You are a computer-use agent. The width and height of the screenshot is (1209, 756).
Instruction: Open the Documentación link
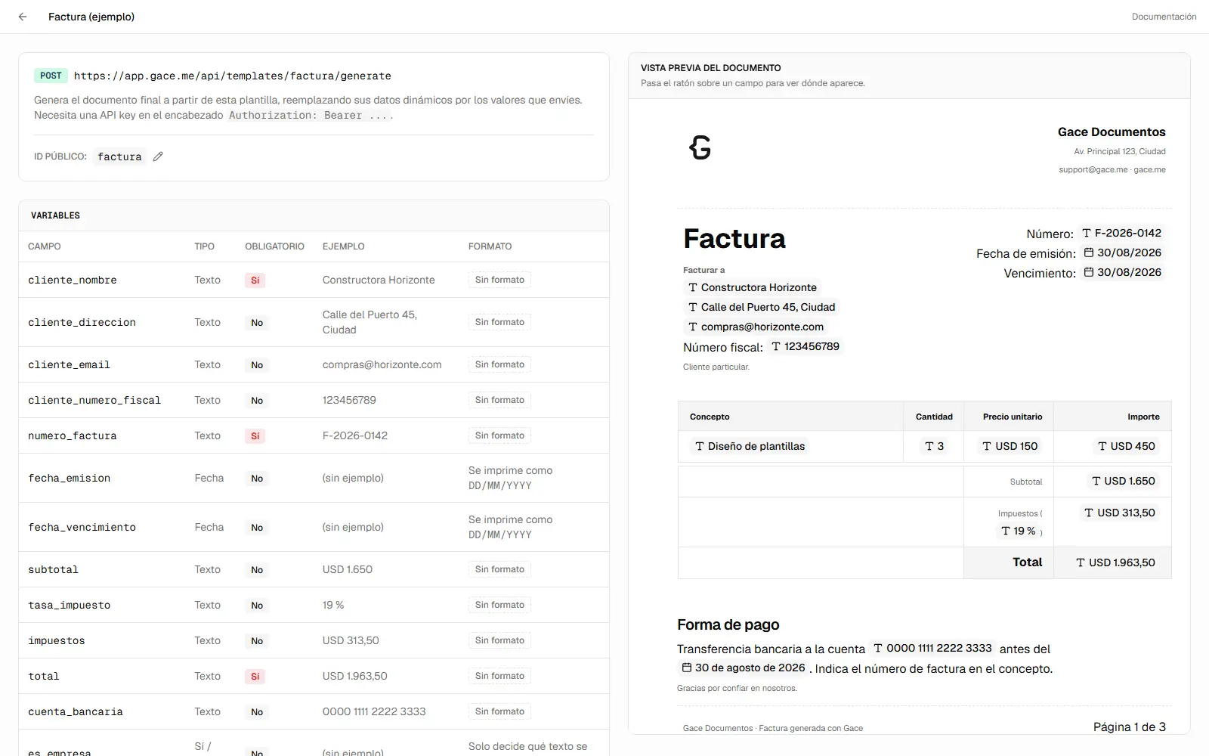coord(1164,17)
